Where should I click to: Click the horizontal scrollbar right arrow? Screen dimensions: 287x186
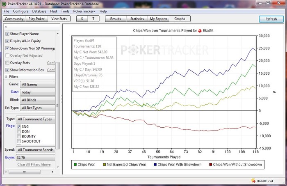pos(53,172)
